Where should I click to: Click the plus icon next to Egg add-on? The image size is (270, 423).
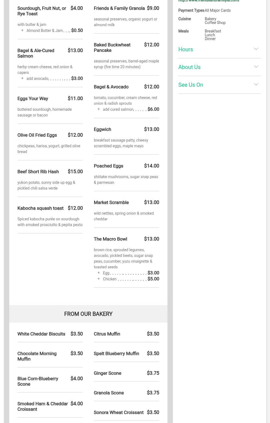click(99, 273)
